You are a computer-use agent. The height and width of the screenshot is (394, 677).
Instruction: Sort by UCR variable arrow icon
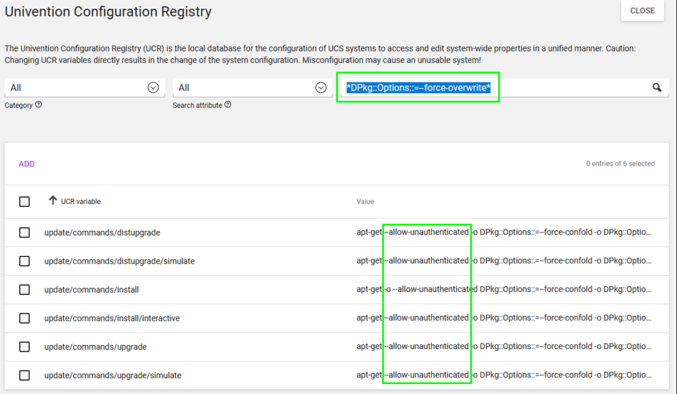(53, 200)
